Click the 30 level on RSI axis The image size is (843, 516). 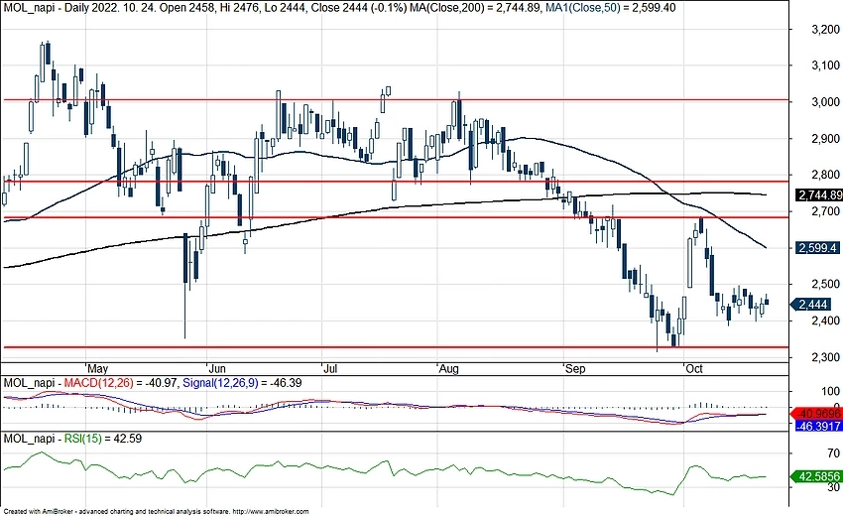point(833,487)
